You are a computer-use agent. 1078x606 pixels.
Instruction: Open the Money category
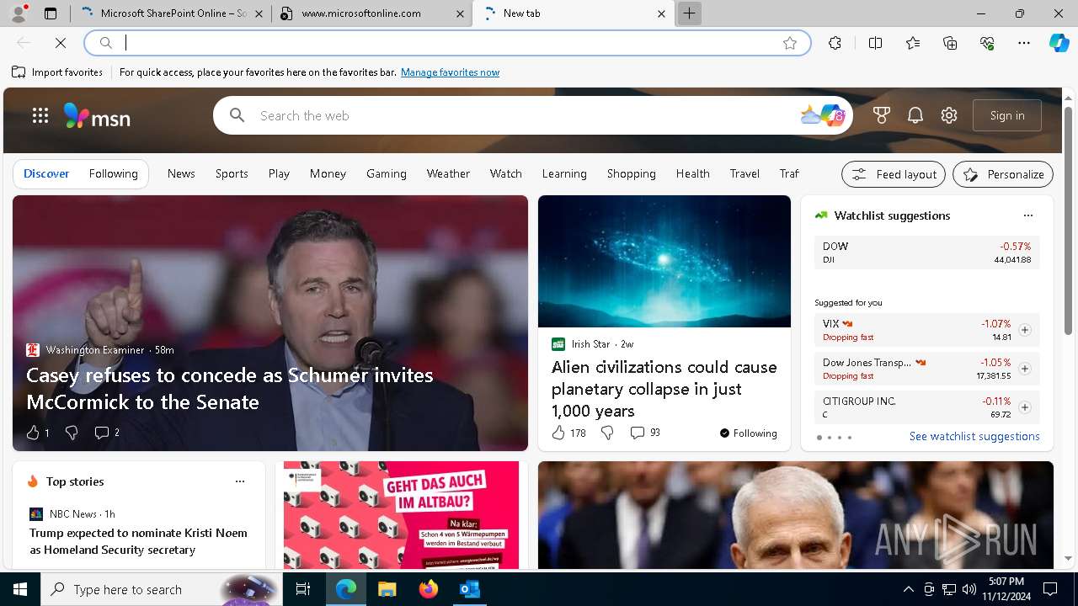328,173
